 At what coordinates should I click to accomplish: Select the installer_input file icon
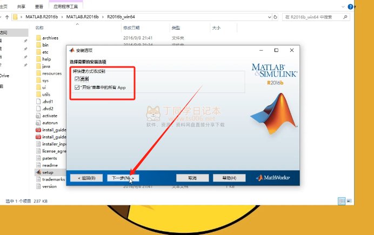pyautogui.click(x=38, y=144)
